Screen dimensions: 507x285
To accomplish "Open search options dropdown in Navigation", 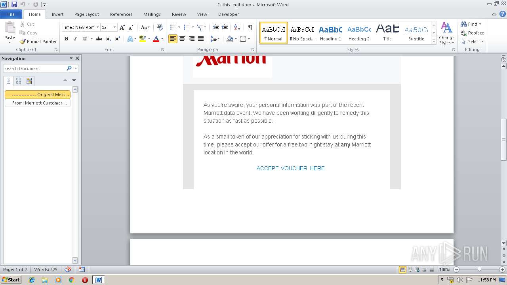I will click(x=76, y=68).
